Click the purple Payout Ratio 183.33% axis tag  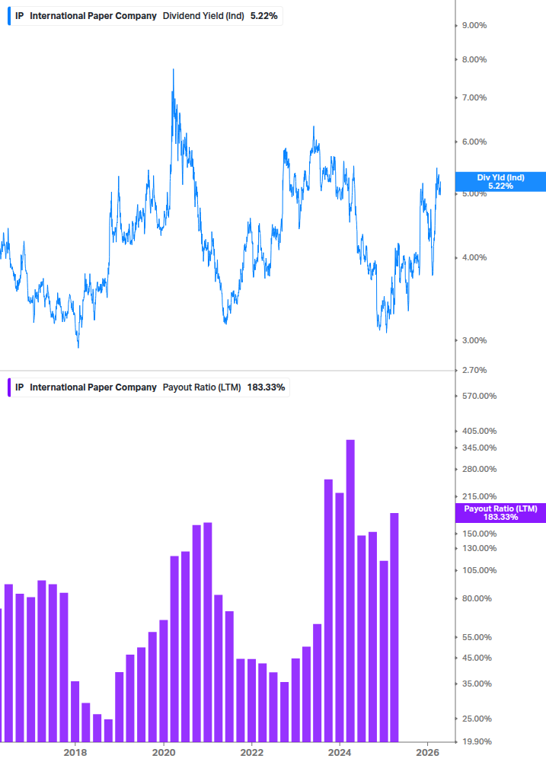(500, 513)
